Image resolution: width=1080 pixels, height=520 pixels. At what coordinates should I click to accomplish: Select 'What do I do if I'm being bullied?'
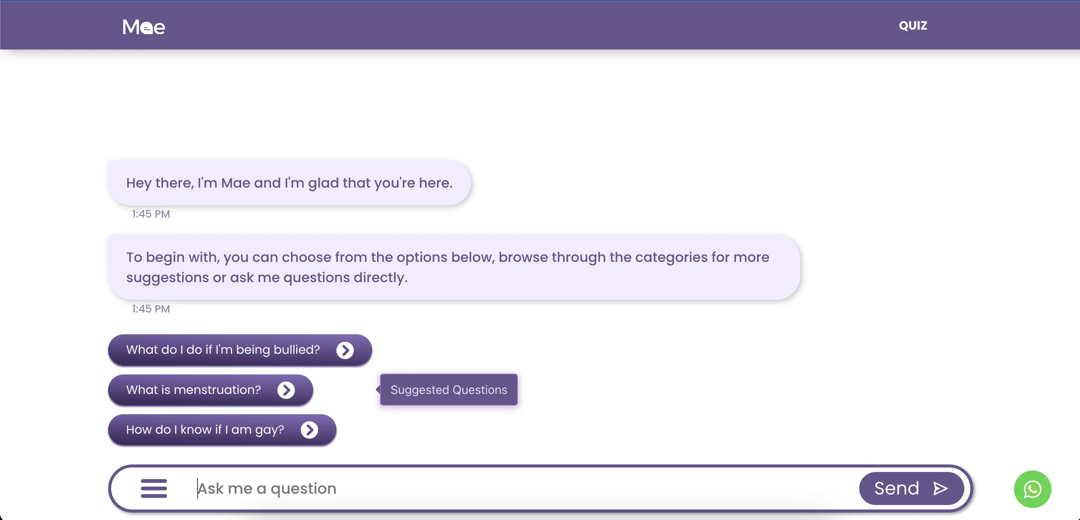pos(223,350)
